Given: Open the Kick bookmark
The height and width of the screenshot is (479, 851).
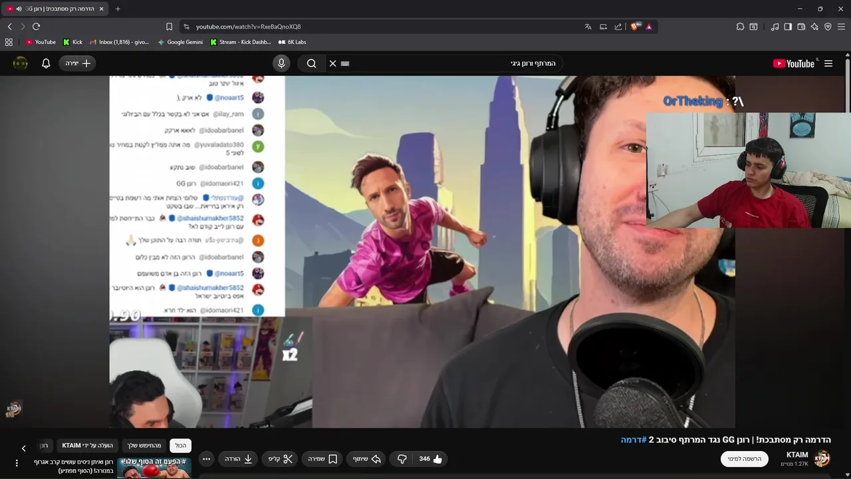Looking at the screenshot, I should pos(72,42).
